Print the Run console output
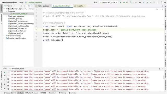 click(8, 86)
